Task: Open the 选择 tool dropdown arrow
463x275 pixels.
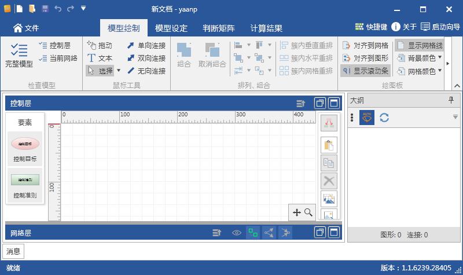Action: 119,71
